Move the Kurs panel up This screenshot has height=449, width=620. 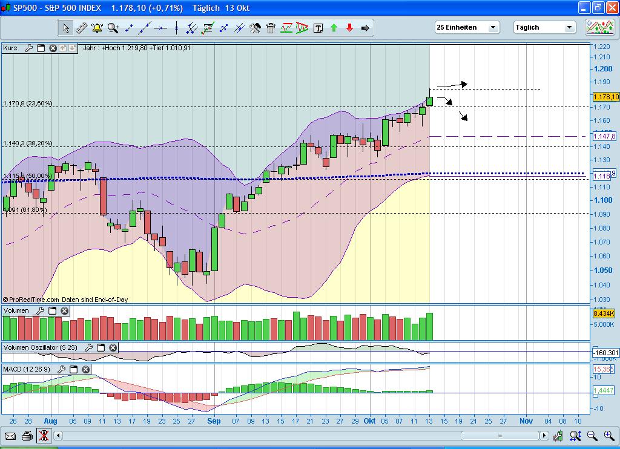tap(63, 48)
